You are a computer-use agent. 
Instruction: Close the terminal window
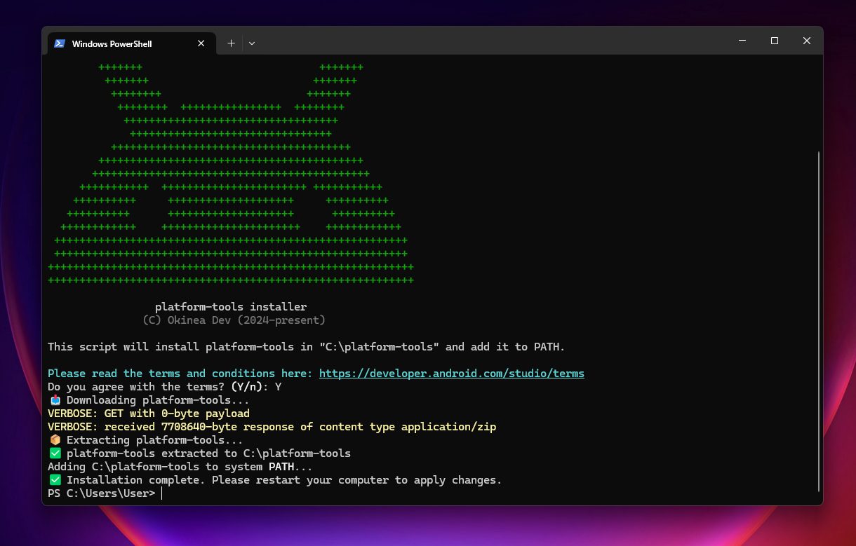tap(807, 41)
